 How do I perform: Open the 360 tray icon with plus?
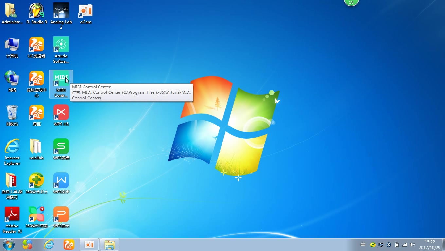pyautogui.click(x=373, y=244)
